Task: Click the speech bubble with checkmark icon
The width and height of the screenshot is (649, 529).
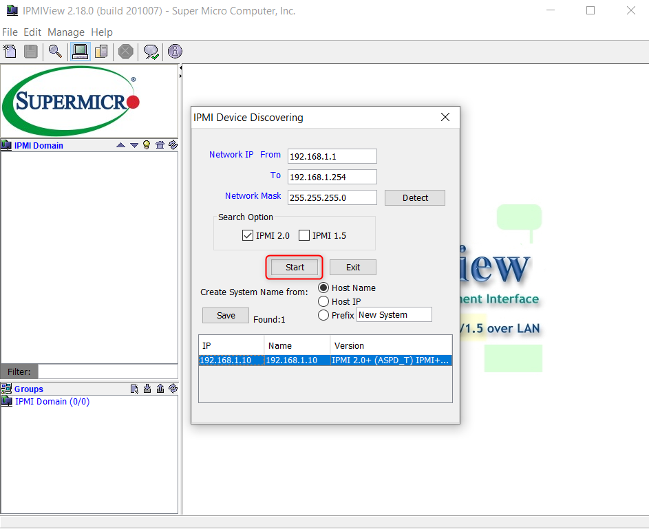Action: (x=151, y=52)
